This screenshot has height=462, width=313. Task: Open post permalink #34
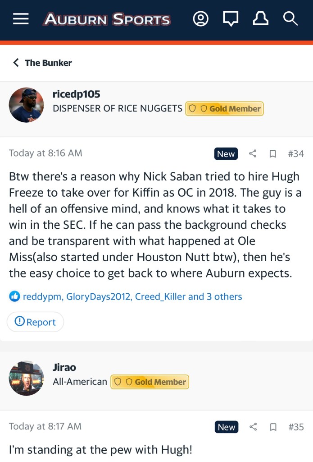(296, 154)
